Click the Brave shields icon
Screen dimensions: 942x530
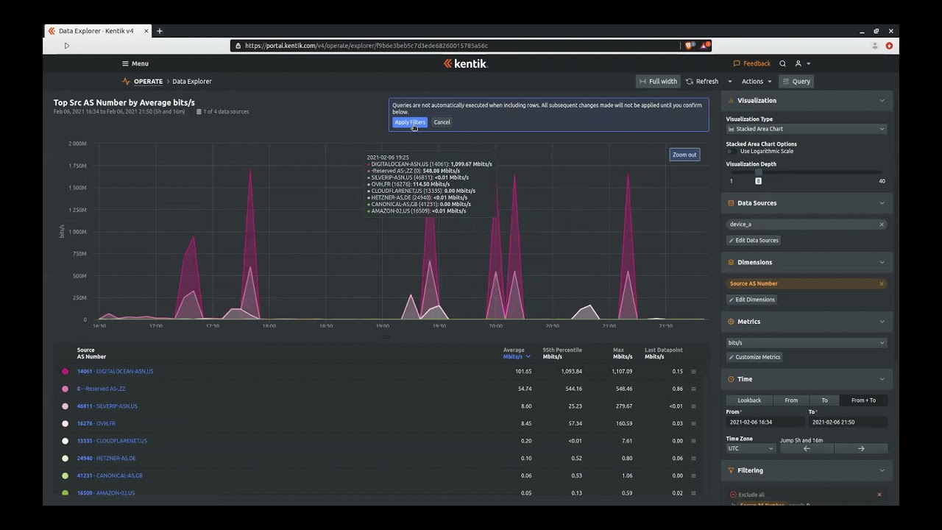tap(689, 46)
